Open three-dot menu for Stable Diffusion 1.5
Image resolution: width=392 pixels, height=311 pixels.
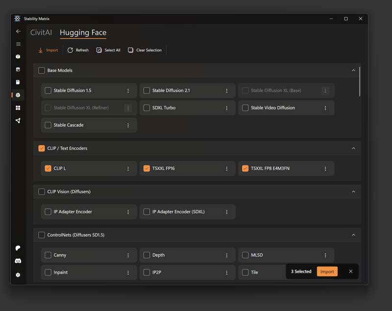pyautogui.click(x=128, y=91)
